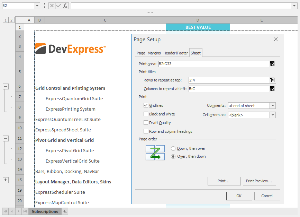
Task: Toggle the Gridlines checkbox
Action: pyautogui.click(x=146, y=105)
